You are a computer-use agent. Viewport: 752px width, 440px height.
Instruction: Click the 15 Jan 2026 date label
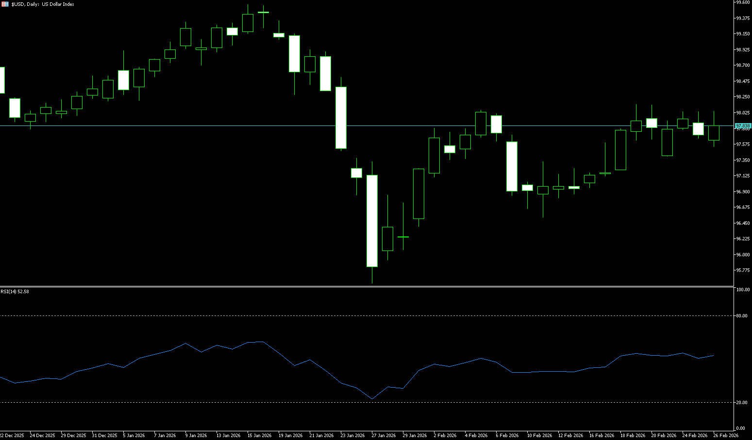click(259, 435)
